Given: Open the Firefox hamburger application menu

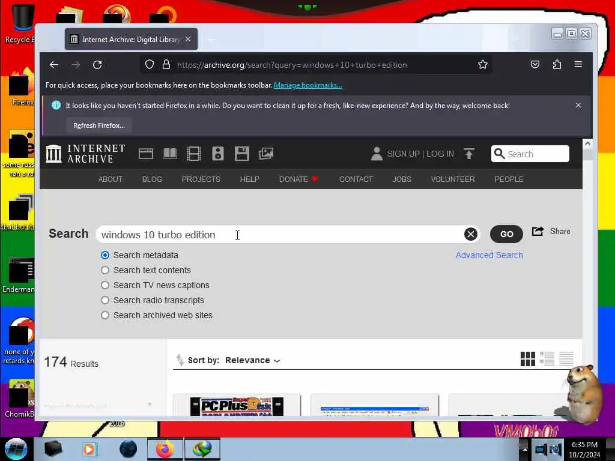Looking at the screenshot, I should coord(578,64).
